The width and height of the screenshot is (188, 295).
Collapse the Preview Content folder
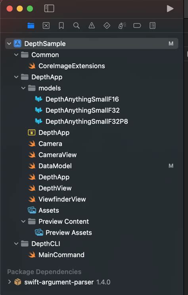(x=23, y=221)
